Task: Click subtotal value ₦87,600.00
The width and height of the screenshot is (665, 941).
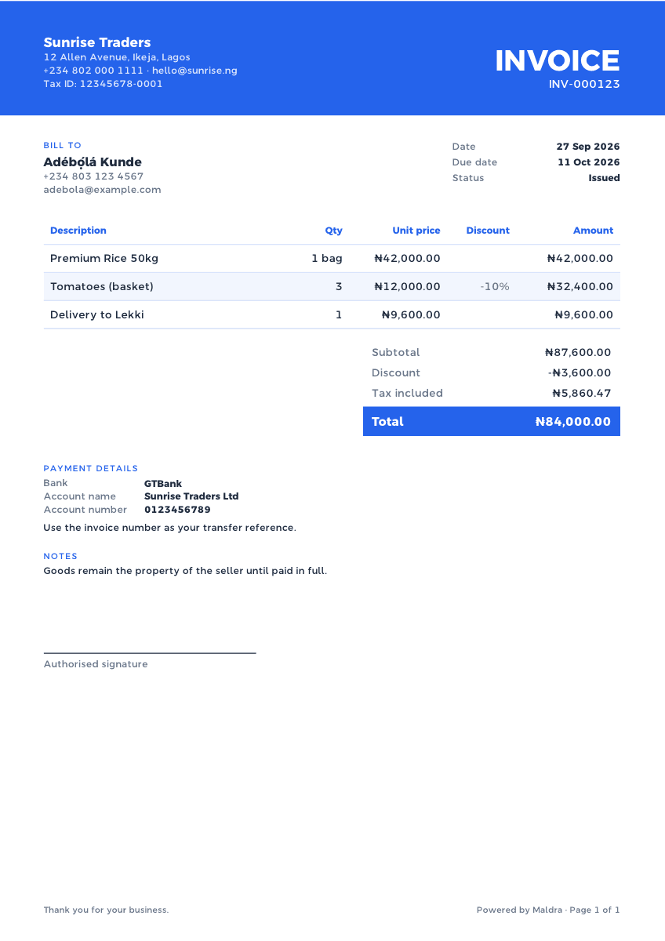Action: pos(578,352)
